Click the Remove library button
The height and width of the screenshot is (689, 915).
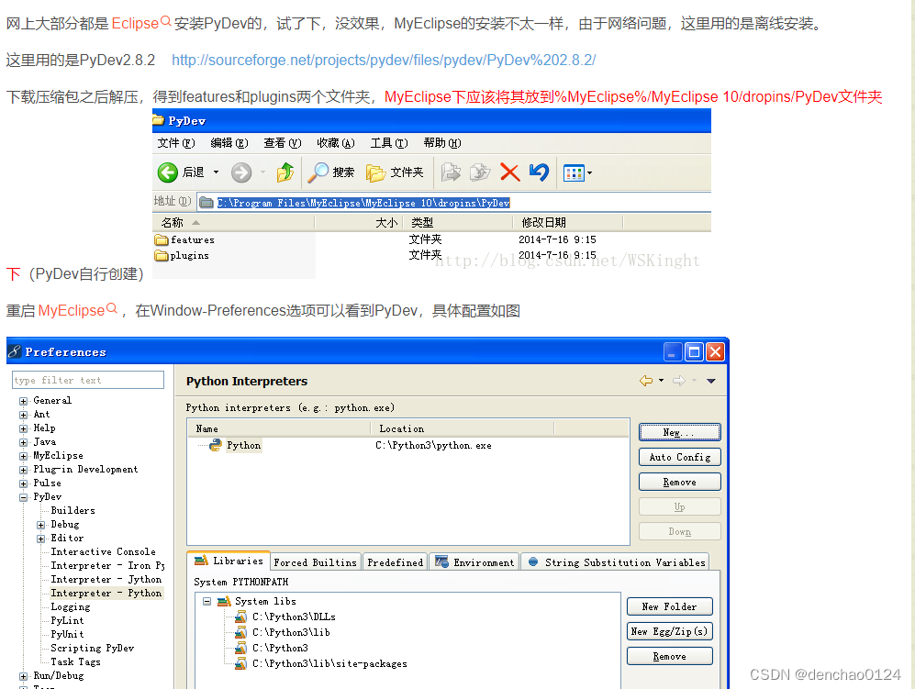click(670, 656)
